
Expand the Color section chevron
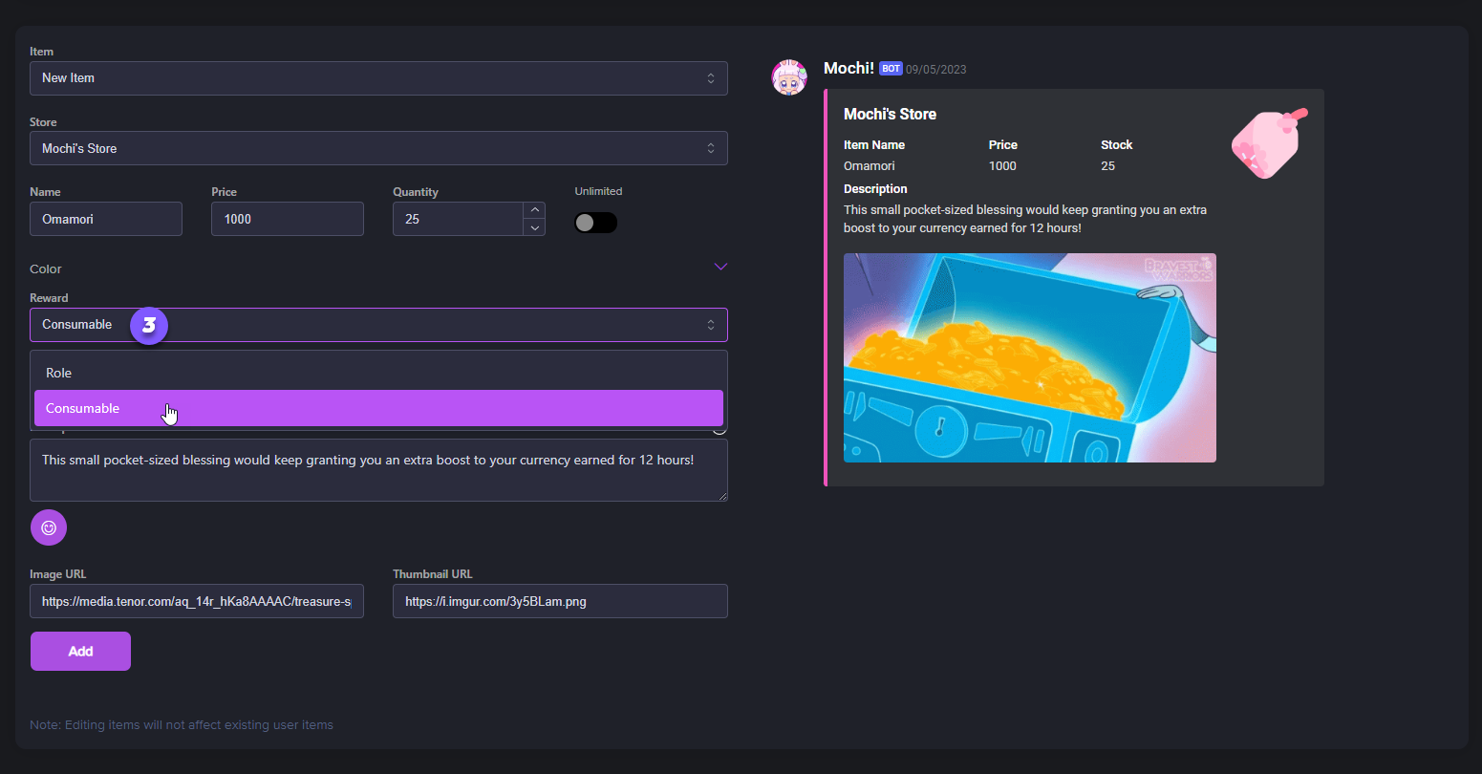click(x=720, y=268)
